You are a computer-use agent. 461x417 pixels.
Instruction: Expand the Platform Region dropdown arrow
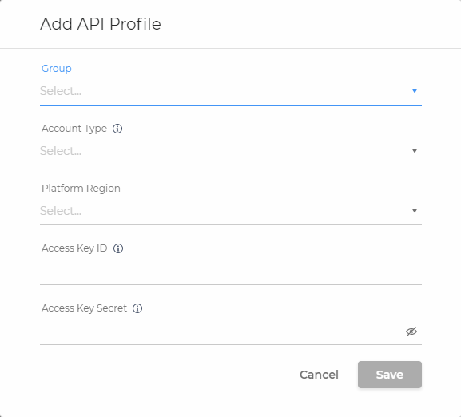[x=415, y=211]
